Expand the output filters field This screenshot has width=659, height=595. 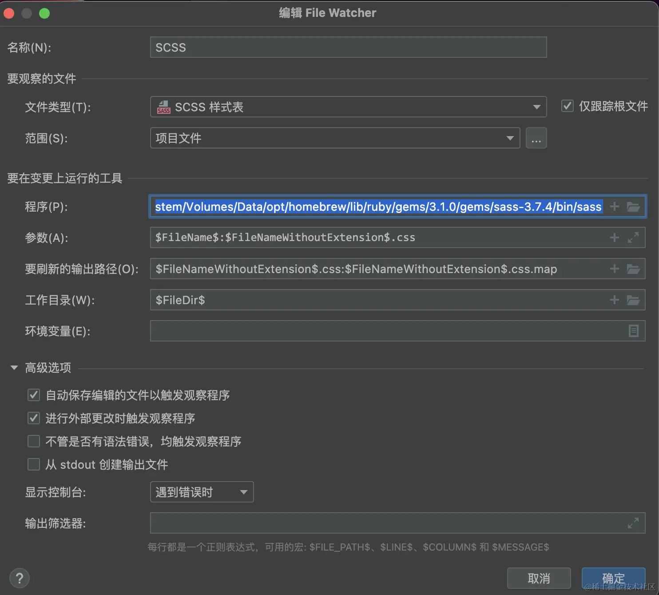(x=633, y=523)
